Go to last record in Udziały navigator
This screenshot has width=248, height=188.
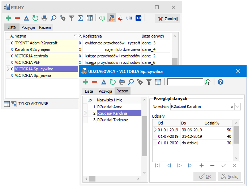click(x=190, y=165)
